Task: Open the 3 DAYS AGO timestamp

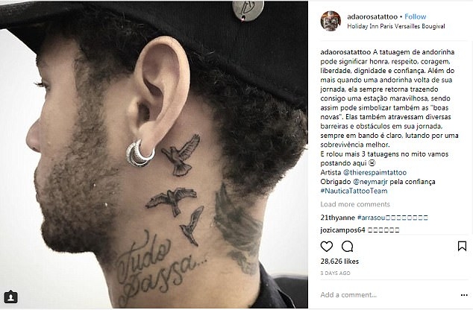Action: tap(335, 273)
